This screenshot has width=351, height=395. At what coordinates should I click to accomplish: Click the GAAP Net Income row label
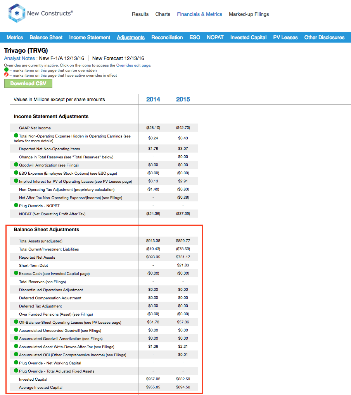pyautogui.click(x=35, y=128)
